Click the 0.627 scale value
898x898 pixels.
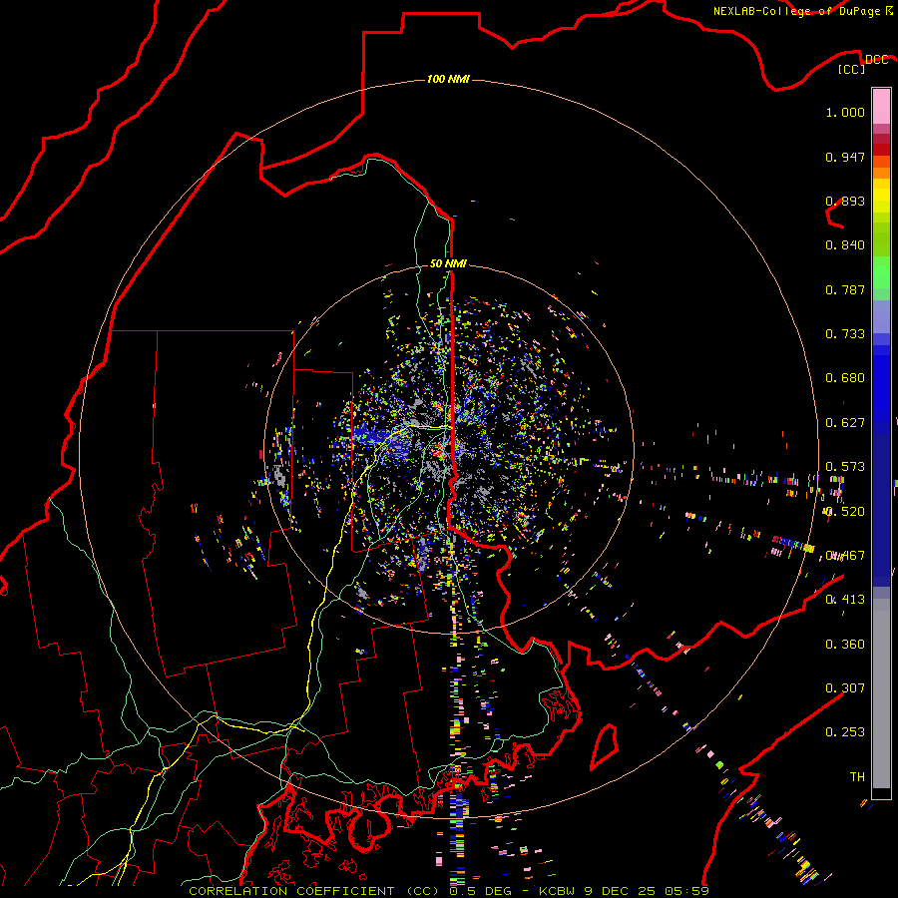click(845, 423)
